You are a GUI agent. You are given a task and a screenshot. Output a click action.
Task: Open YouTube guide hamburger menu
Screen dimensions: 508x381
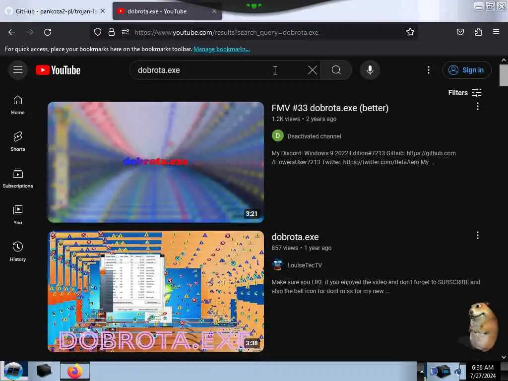[x=18, y=70]
